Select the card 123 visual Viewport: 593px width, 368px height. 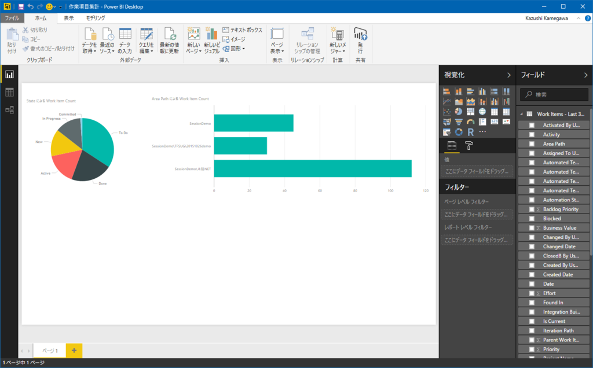pos(495,122)
